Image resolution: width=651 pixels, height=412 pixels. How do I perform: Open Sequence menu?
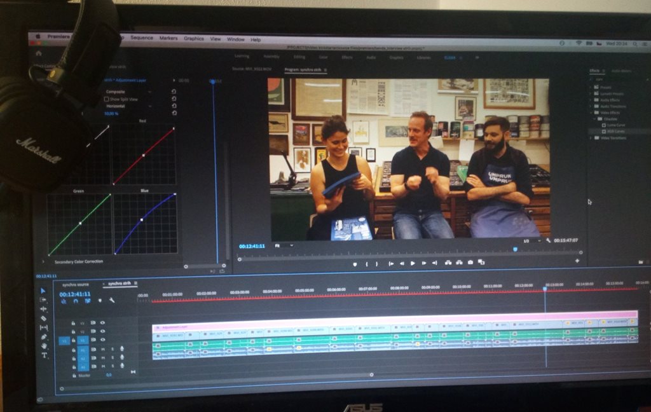pos(142,38)
